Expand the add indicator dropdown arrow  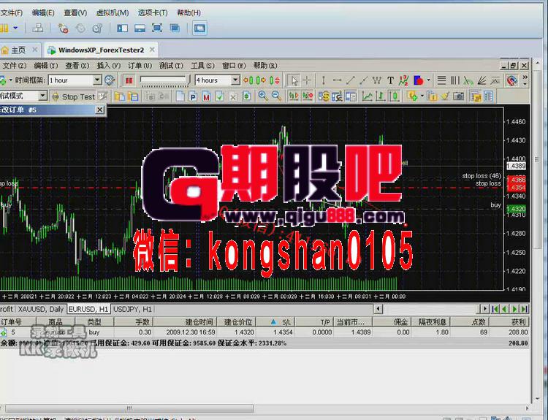[x=422, y=96]
